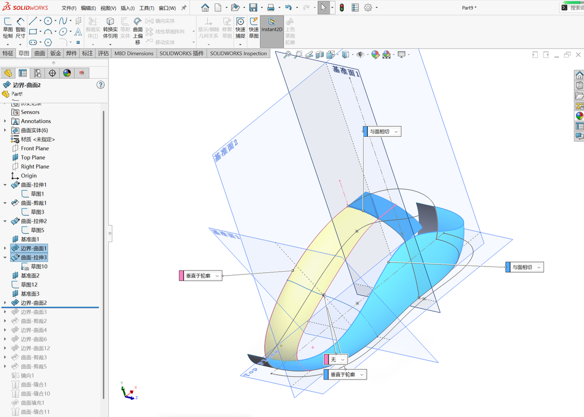Switch to the SOLIDWORKS Inspection tab
The height and width of the screenshot is (417, 584).
tap(238, 53)
